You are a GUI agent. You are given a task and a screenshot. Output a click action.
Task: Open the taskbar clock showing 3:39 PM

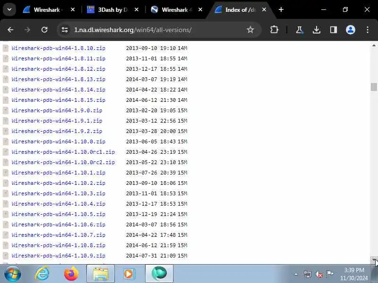point(354,274)
